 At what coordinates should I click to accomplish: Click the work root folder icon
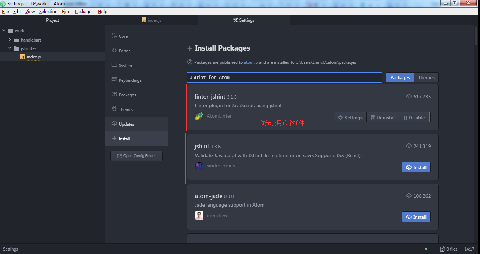[10, 31]
